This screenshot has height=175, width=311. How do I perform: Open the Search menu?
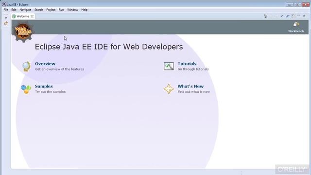point(38,10)
